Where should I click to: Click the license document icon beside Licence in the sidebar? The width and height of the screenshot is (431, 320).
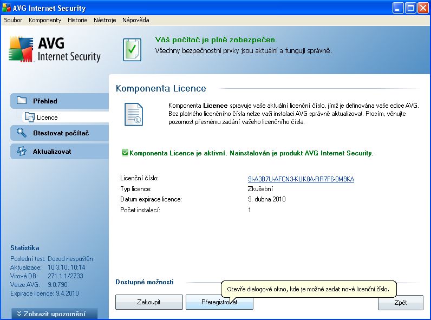tap(29, 117)
